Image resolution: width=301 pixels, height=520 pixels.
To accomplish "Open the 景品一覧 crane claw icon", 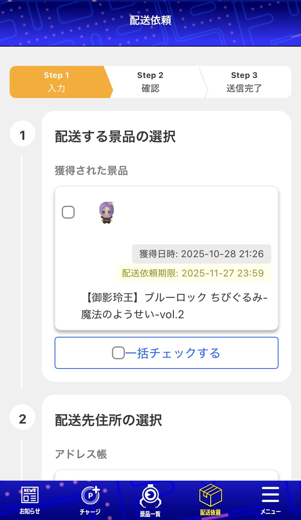I will click(150, 496).
